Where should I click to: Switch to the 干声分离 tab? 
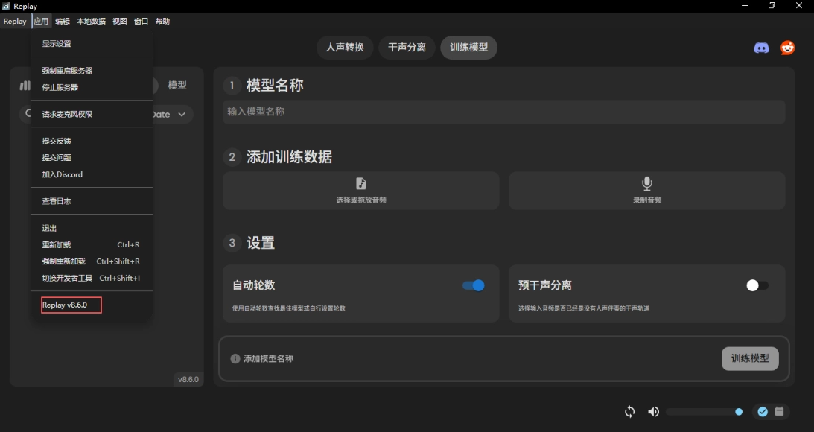tap(407, 48)
